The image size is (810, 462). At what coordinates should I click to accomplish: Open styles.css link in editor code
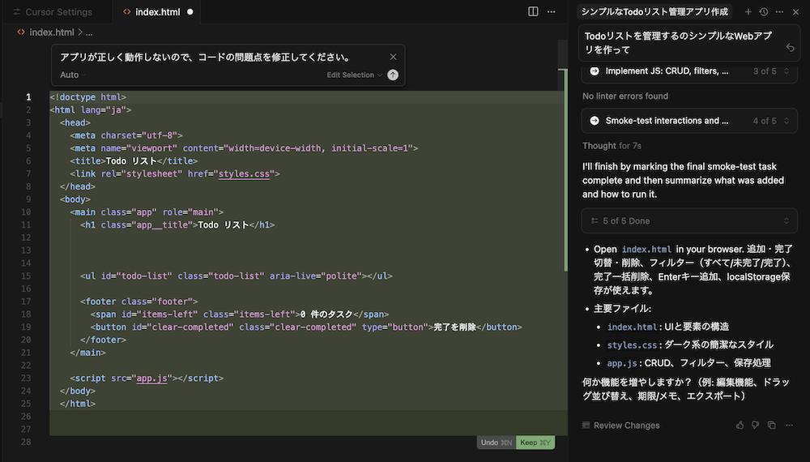pyautogui.click(x=244, y=173)
